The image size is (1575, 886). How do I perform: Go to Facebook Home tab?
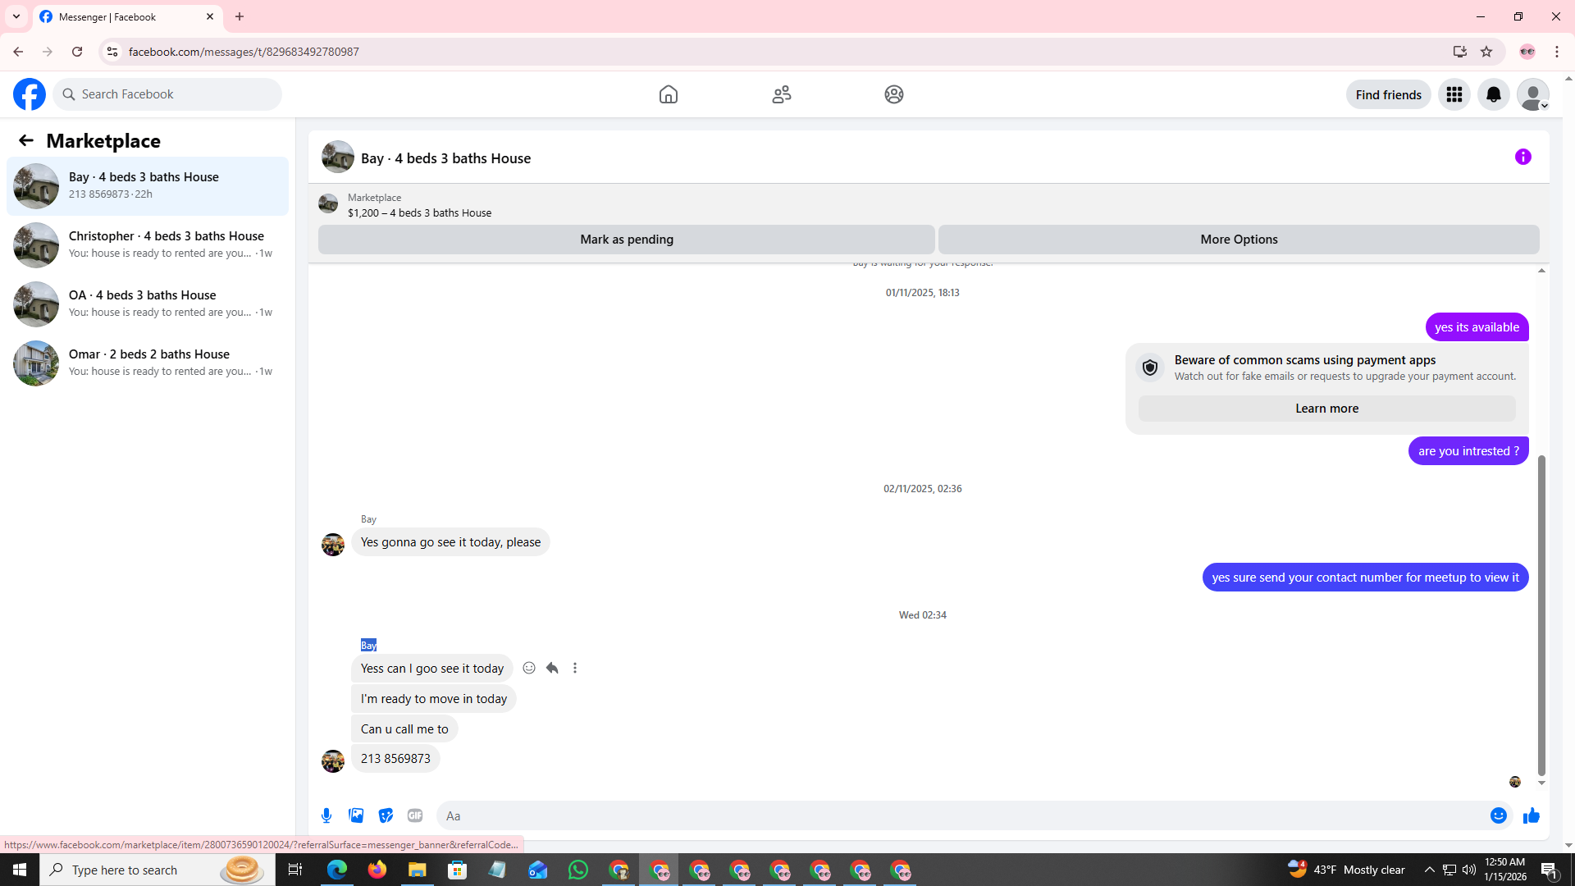[x=668, y=94]
